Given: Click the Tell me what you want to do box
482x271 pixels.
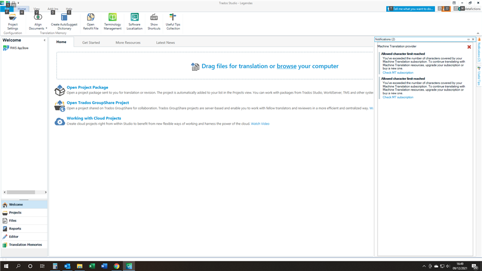Looking at the screenshot, I should [x=410, y=9].
